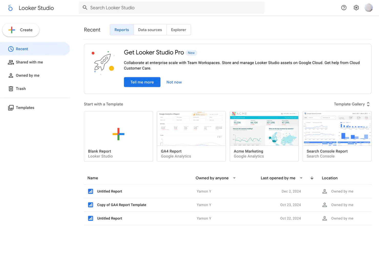Click the Owned by me sidebar item
This screenshot has height=253, width=379.
(27, 75)
